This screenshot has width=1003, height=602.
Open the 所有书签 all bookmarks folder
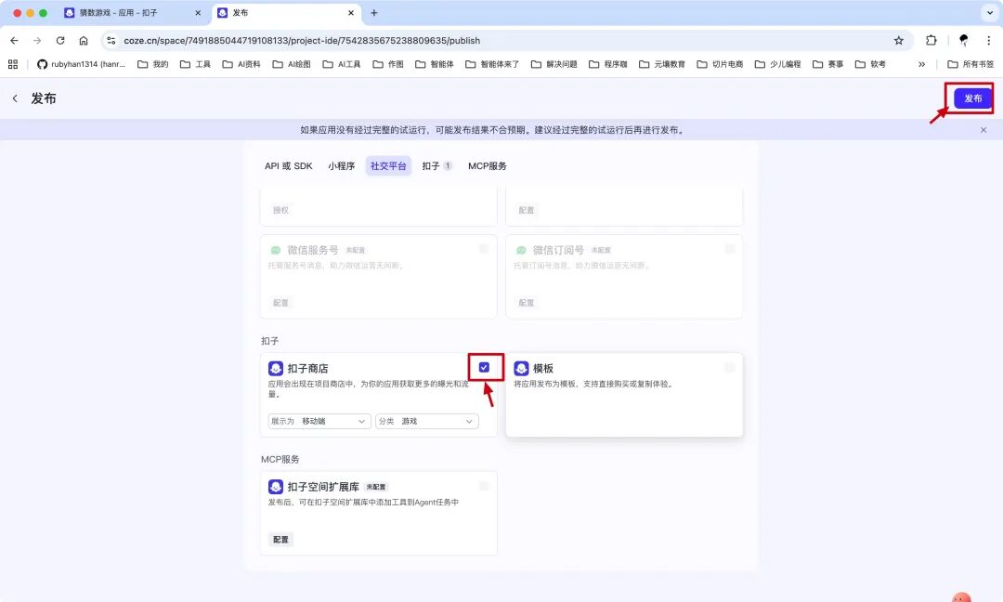[x=970, y=64]
